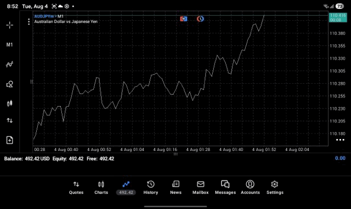Tap the cloud icon in status bar
Viewport: 351px width, 209px height.
[x=60, y=6]
